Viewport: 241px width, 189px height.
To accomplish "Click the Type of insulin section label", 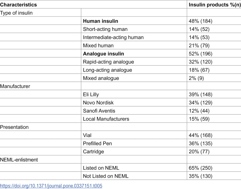I will [x=16, y=13].
